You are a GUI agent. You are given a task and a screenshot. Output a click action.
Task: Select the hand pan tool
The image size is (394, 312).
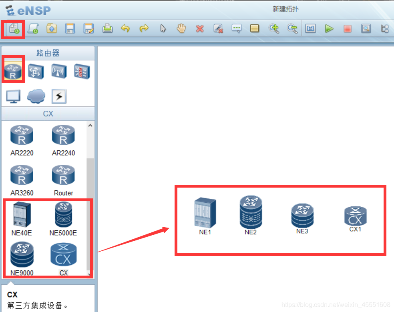[181, 28]
